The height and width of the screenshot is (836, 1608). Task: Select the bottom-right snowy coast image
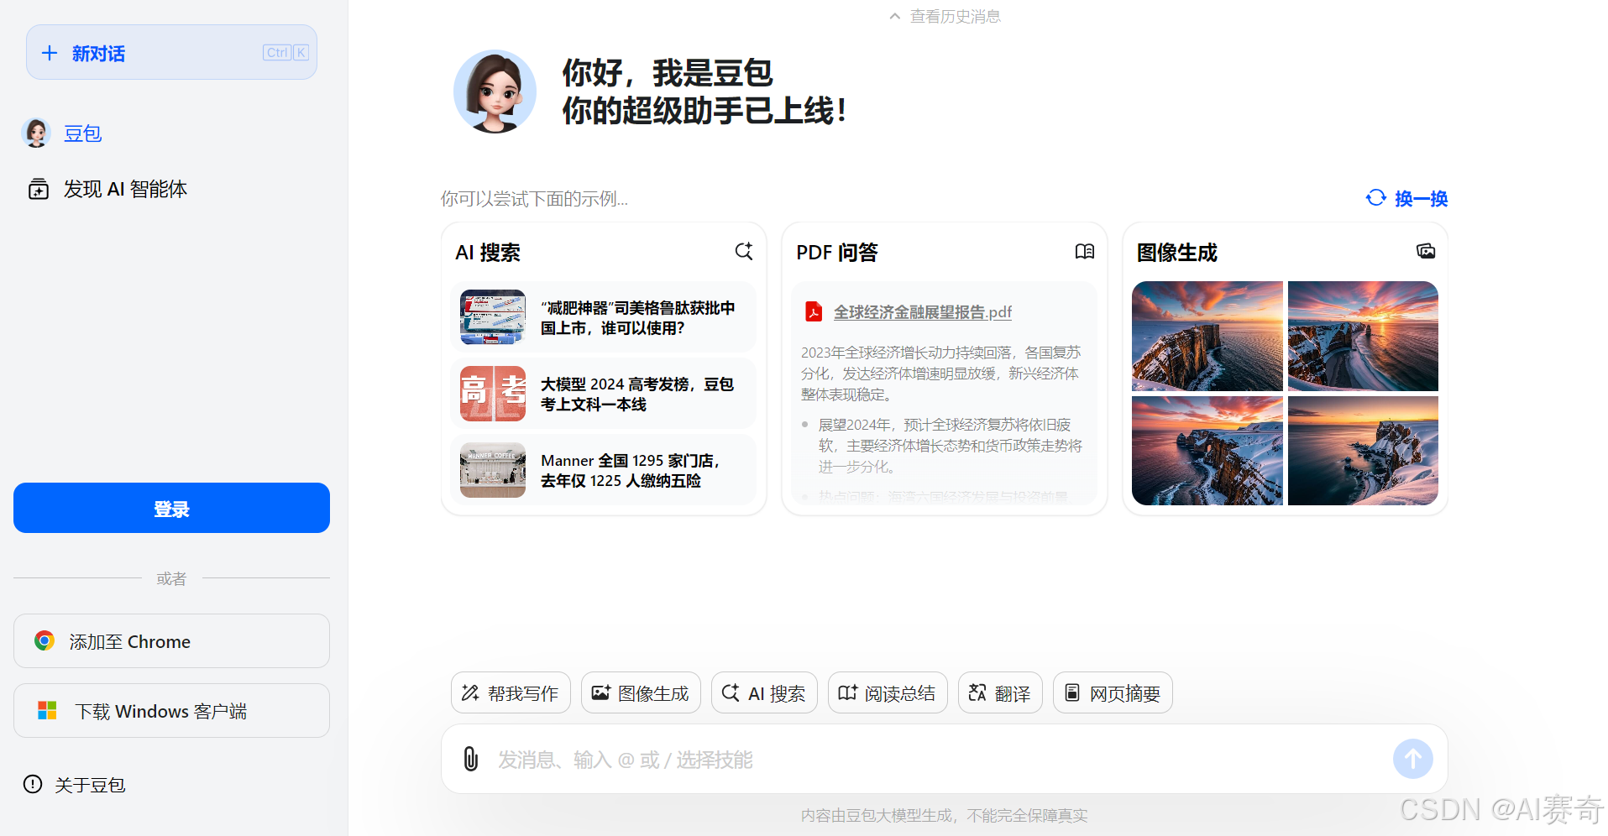click(x=1363, y=451)
